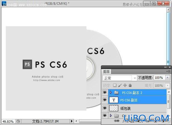Click the 文档:2.75M/17.1M status text
Viewport: 172px width, 125px height.
(x=45, y=121)
